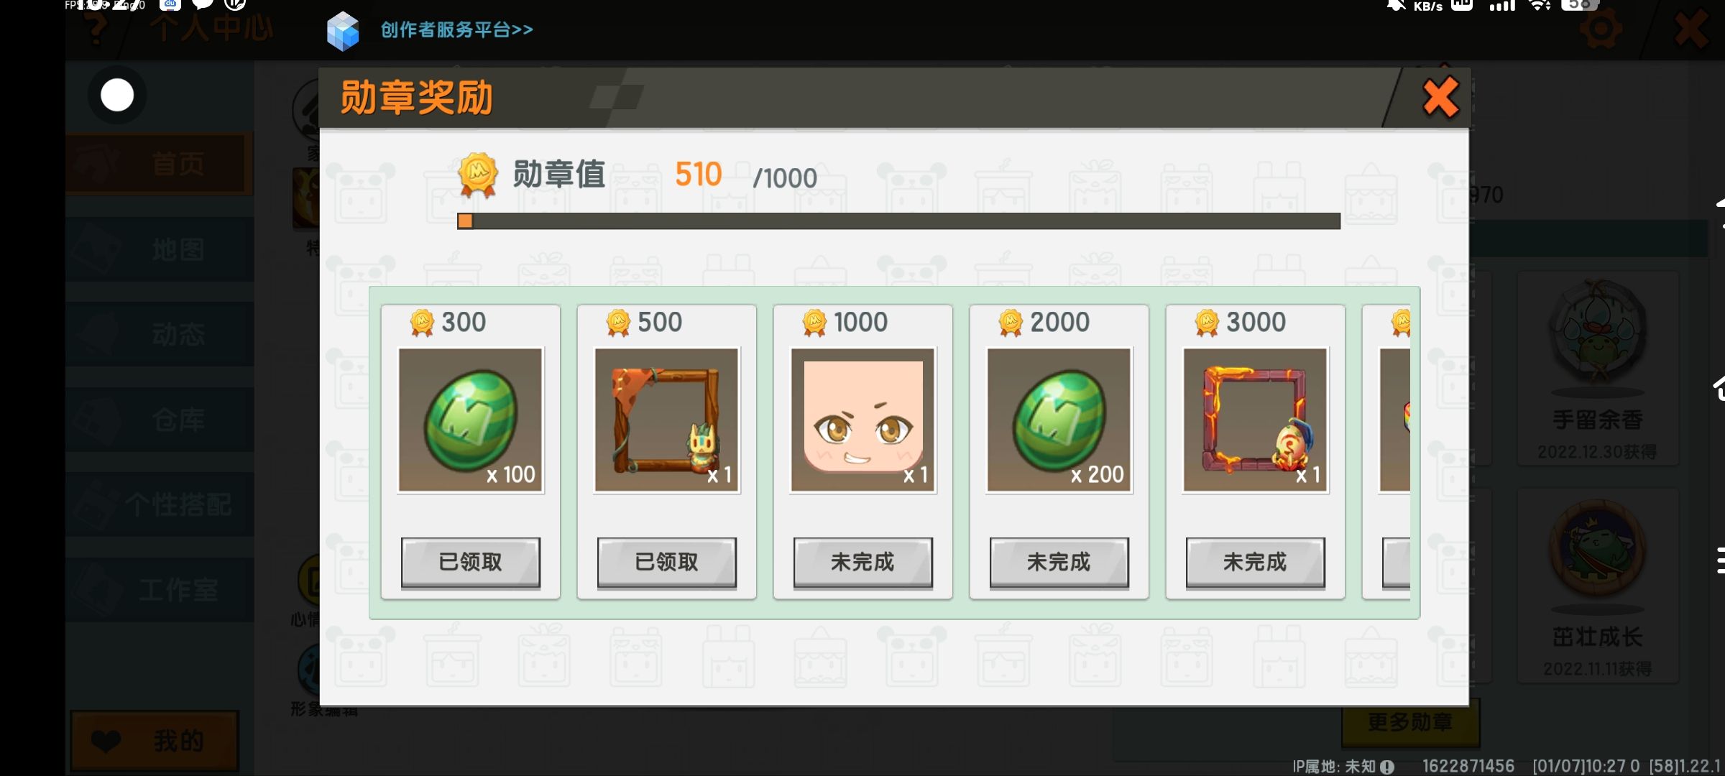Click 未完成 button under 2000 reward

pos(1059,562)
